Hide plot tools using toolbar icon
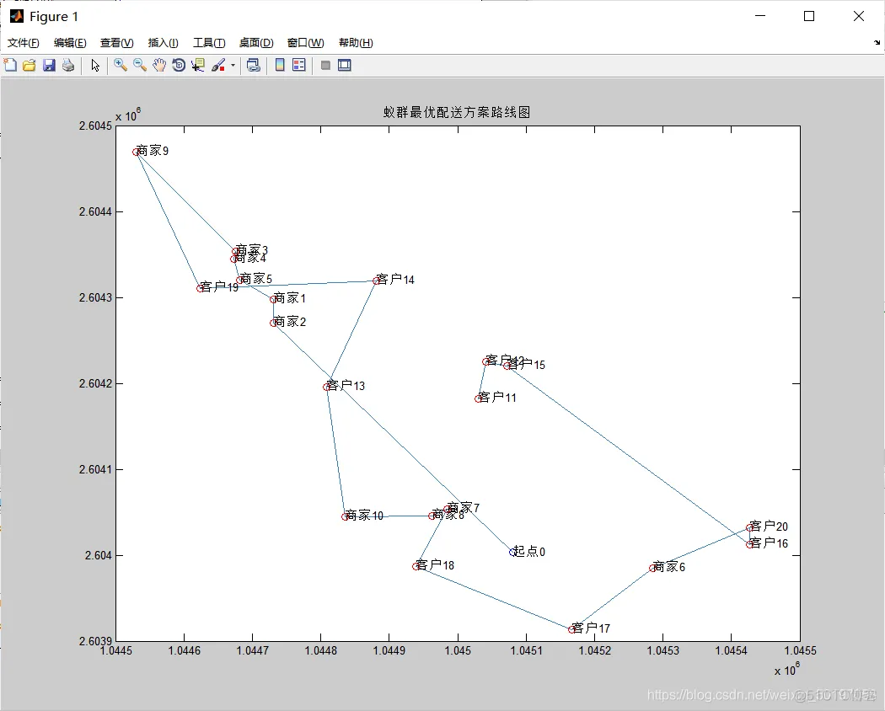The height and width of the screenshot is (711, 885). 325,65
